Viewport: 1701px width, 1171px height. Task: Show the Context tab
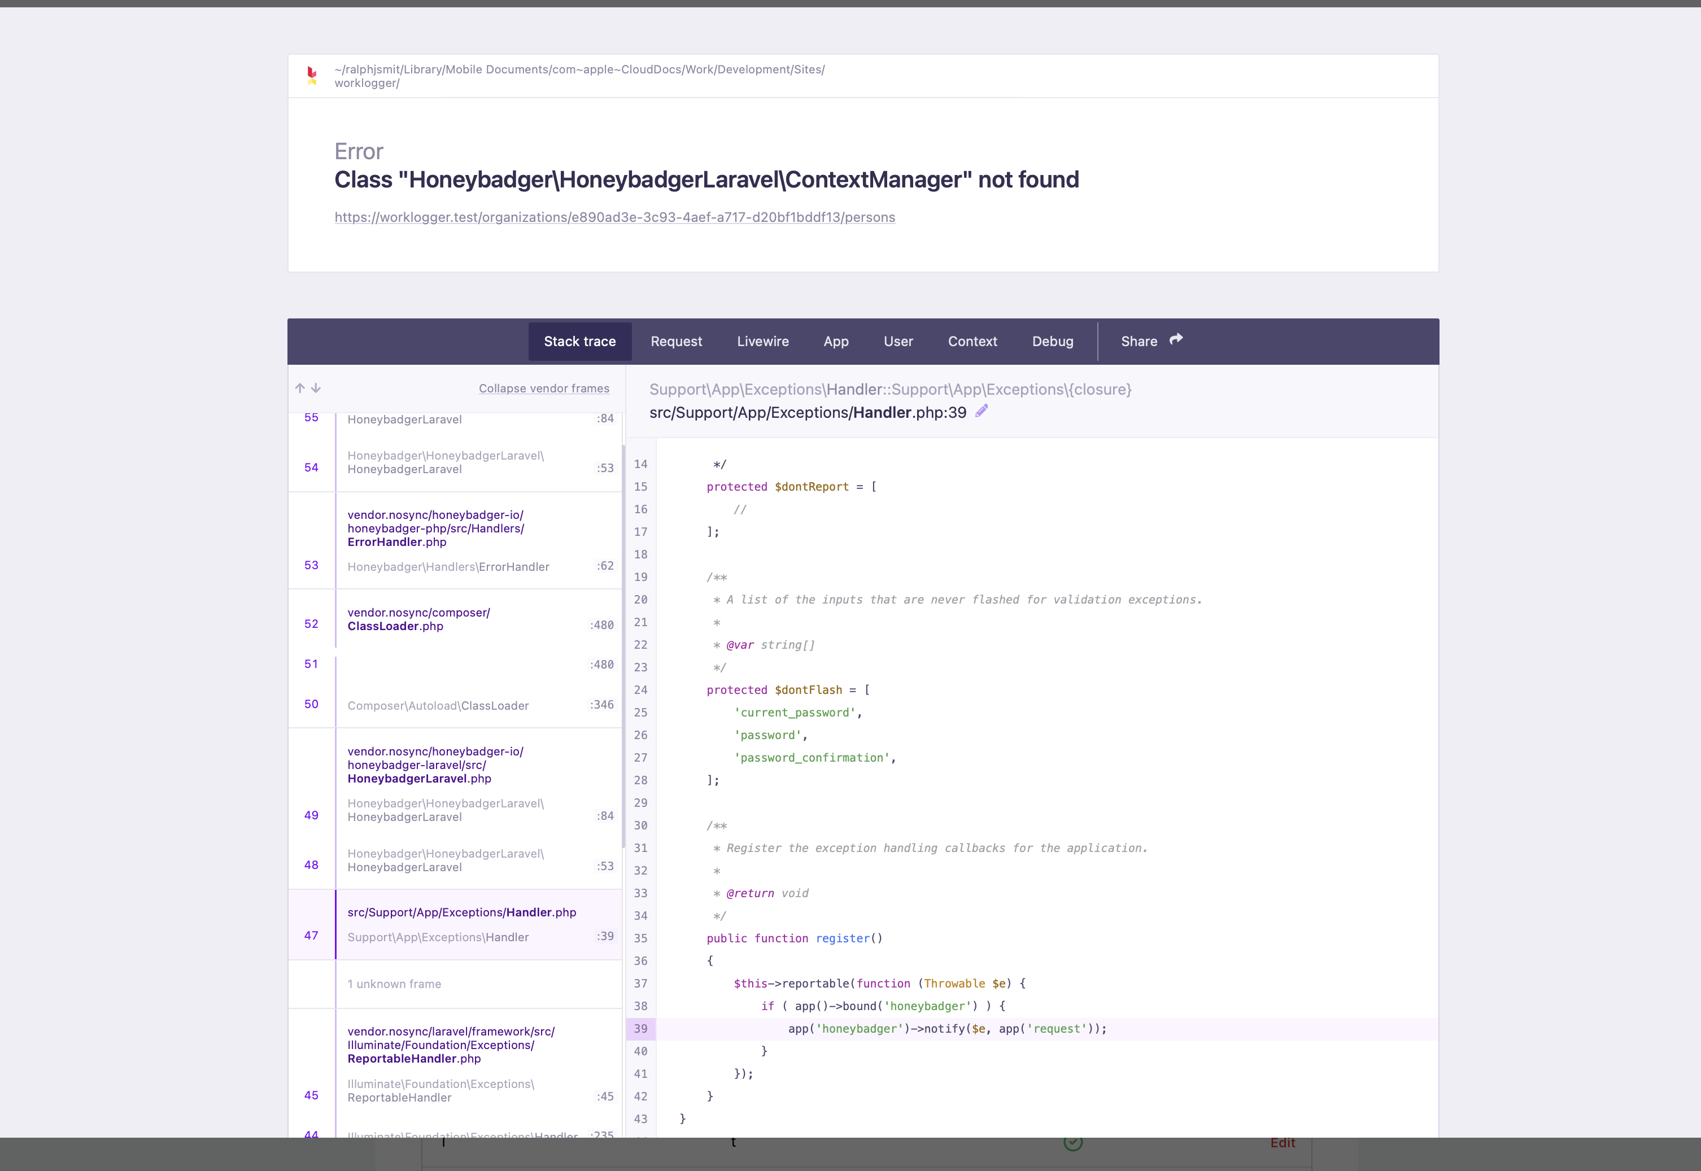pyautogui.click(x=971, y=341)
